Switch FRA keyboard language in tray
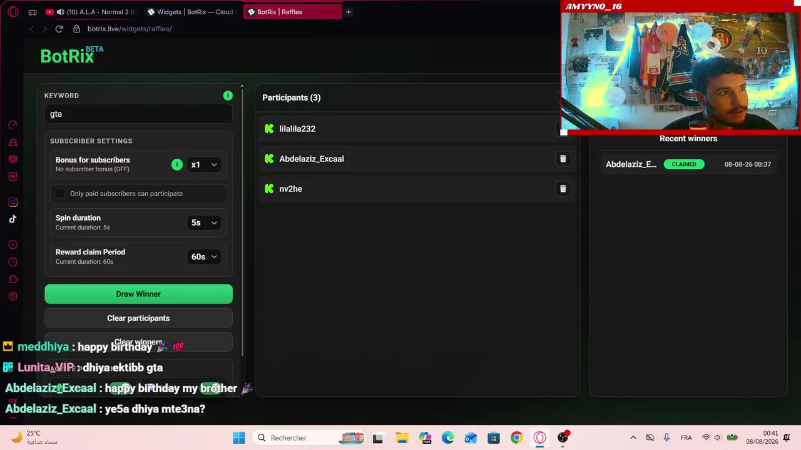 686,437
